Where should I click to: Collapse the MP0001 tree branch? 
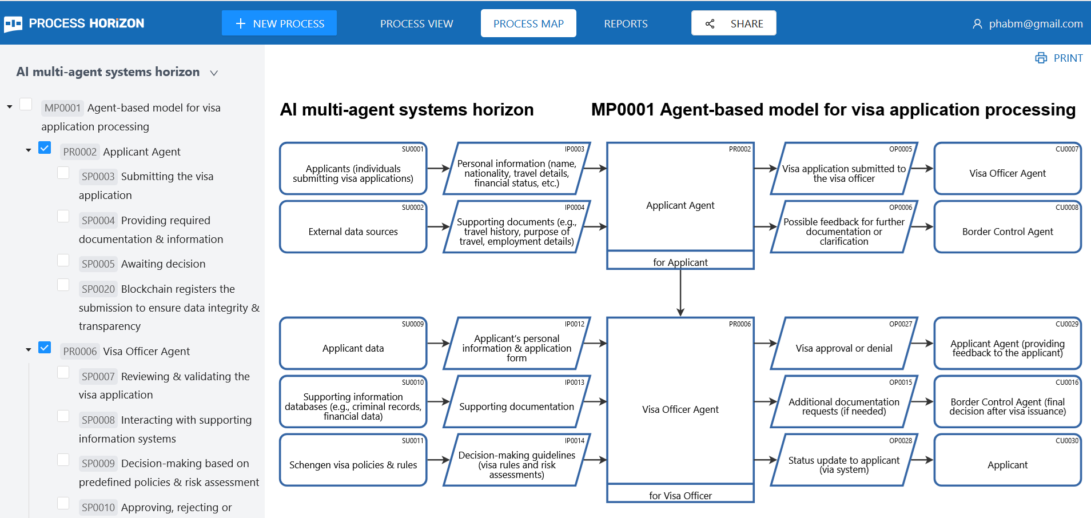click(9, 106)
